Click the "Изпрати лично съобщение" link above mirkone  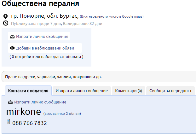40,102
